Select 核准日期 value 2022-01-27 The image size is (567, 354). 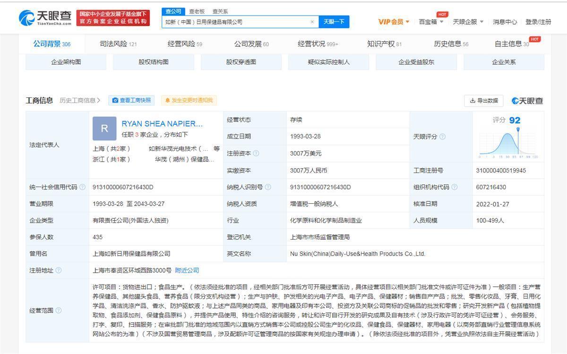click(x=491, y=204)
